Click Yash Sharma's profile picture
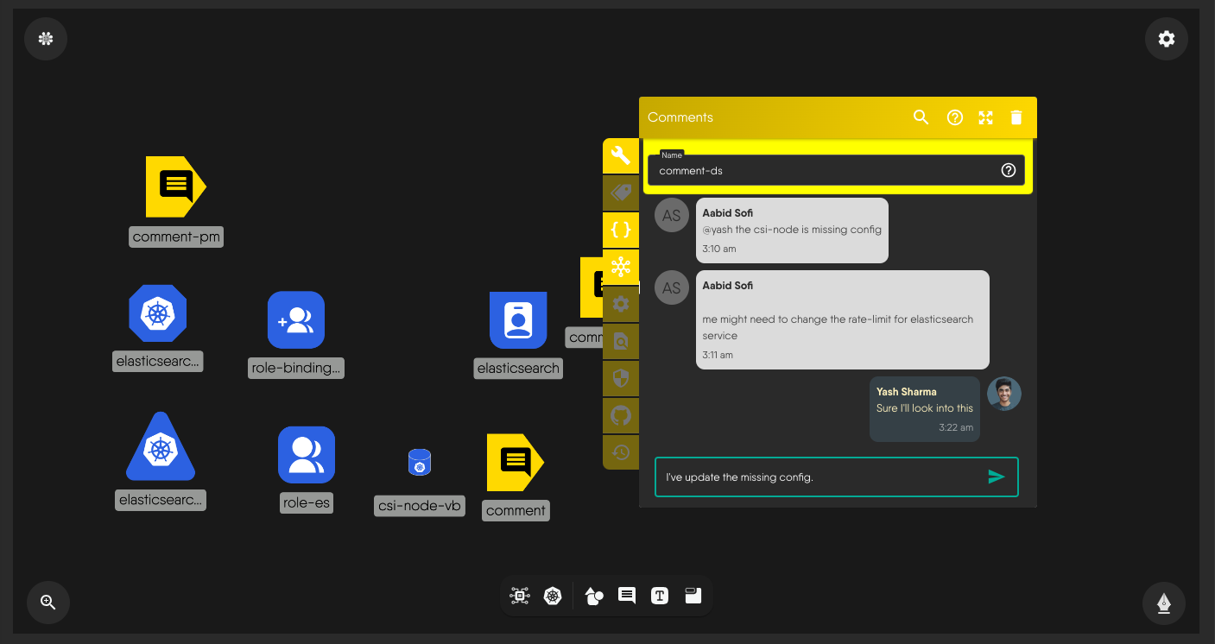Image resolution: width=1215 pixels, height=644 pixels. pos(1003,393)
